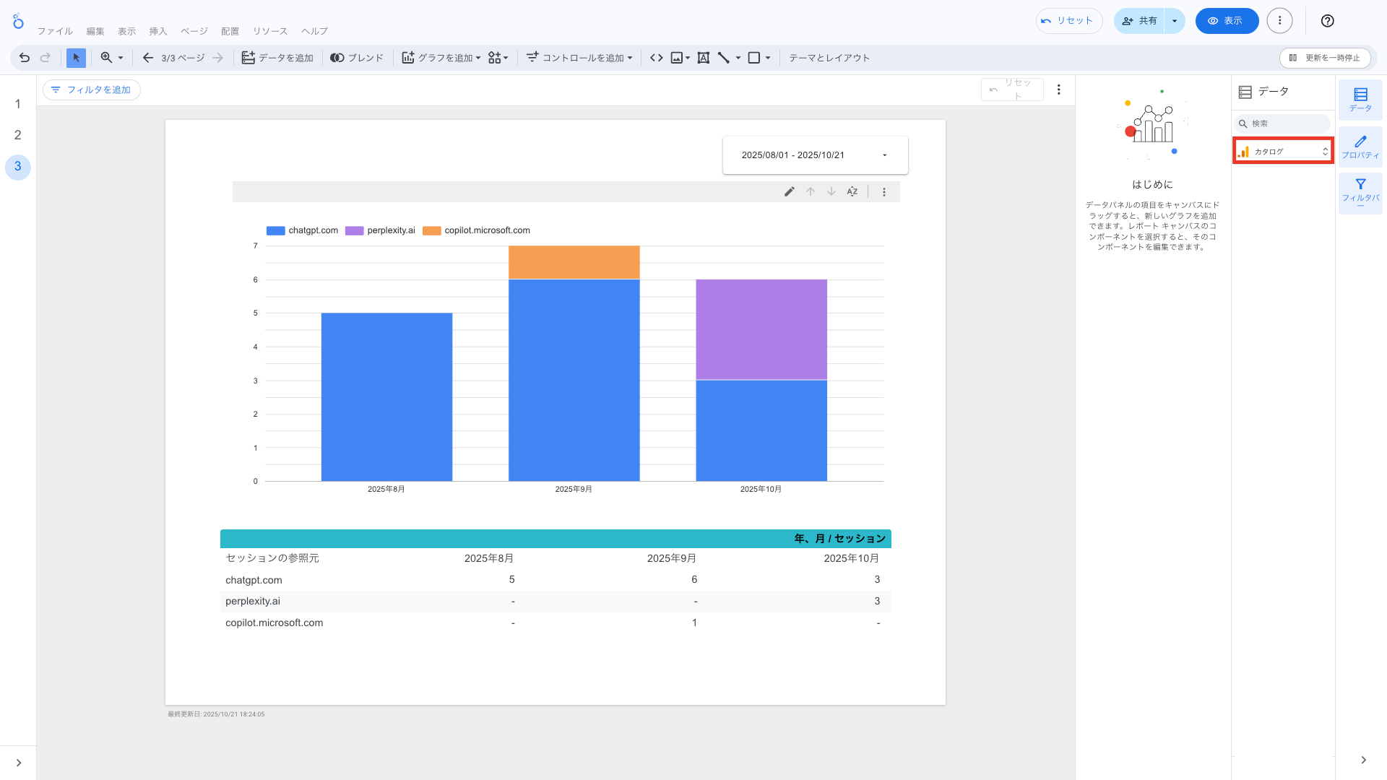This screenshot has width=1387, height=780.
Task: Click the chart edit pencil icon
Action: click(x=790, y=191)
